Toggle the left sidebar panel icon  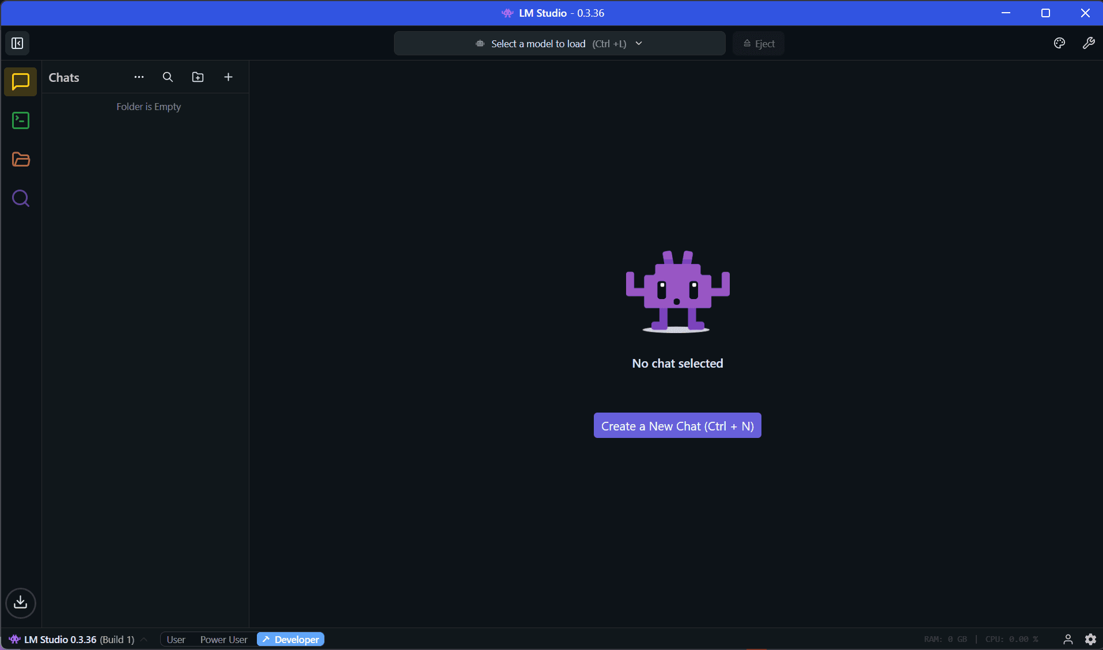[17, 43]
